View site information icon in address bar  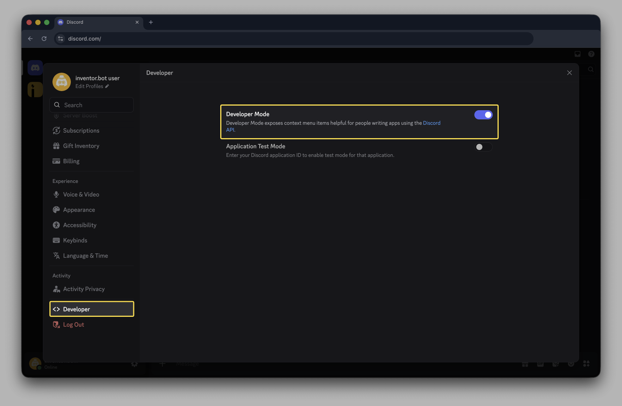coord(61,39)
